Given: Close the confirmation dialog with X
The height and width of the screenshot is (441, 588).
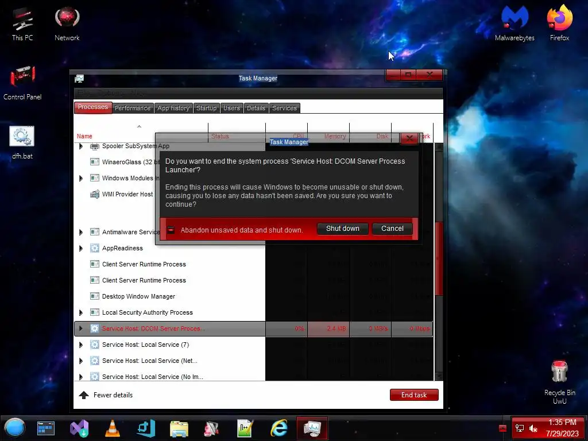Looking at the screenshot, I should [409, 138].
